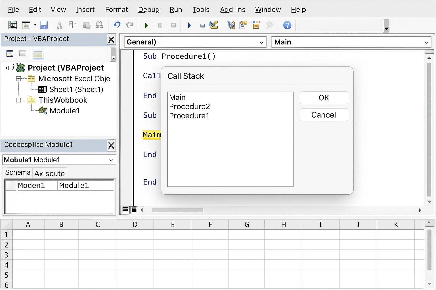Open the Run menu

point(176,10)
